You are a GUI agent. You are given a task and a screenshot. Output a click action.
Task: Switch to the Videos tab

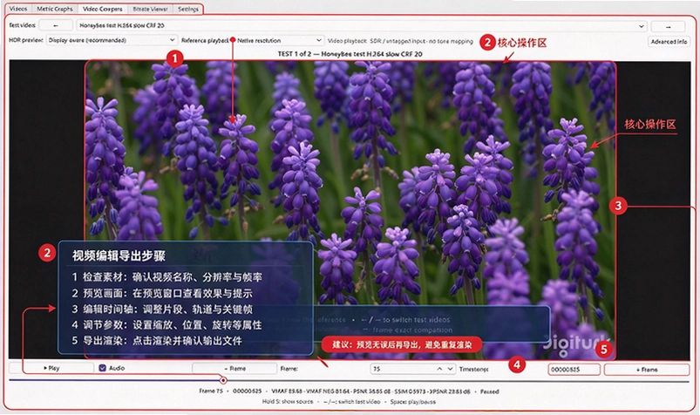(x=17, y=9)
